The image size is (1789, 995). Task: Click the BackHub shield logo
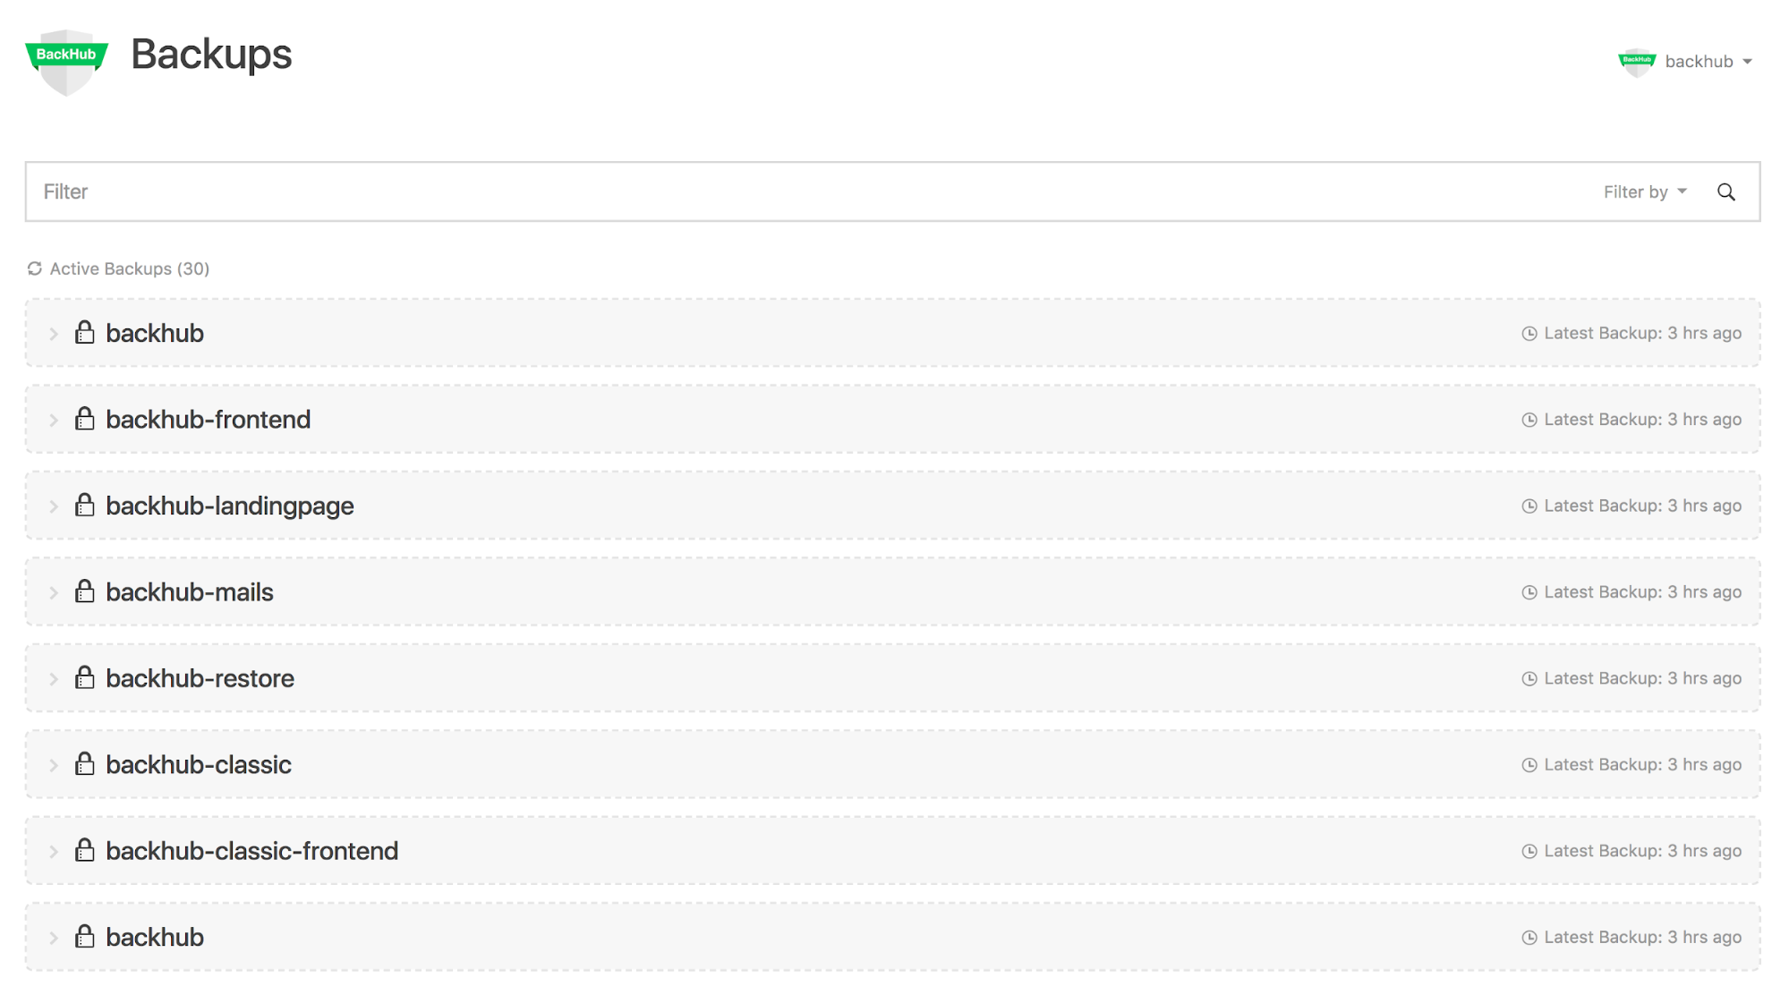point(67,55)
